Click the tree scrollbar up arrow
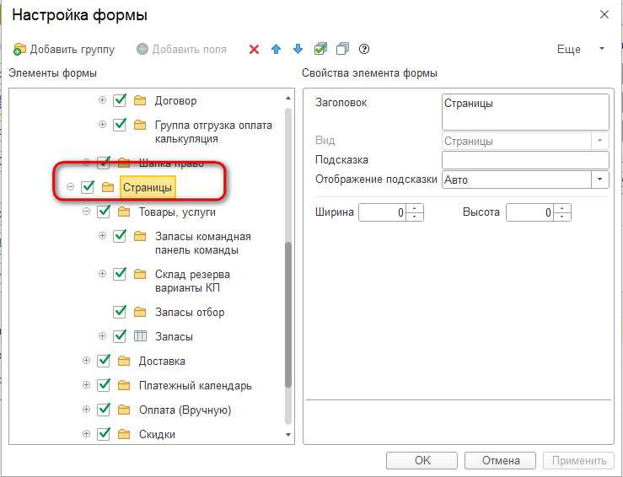This screenshot has height=477, width=623. (x=288, y=98)
